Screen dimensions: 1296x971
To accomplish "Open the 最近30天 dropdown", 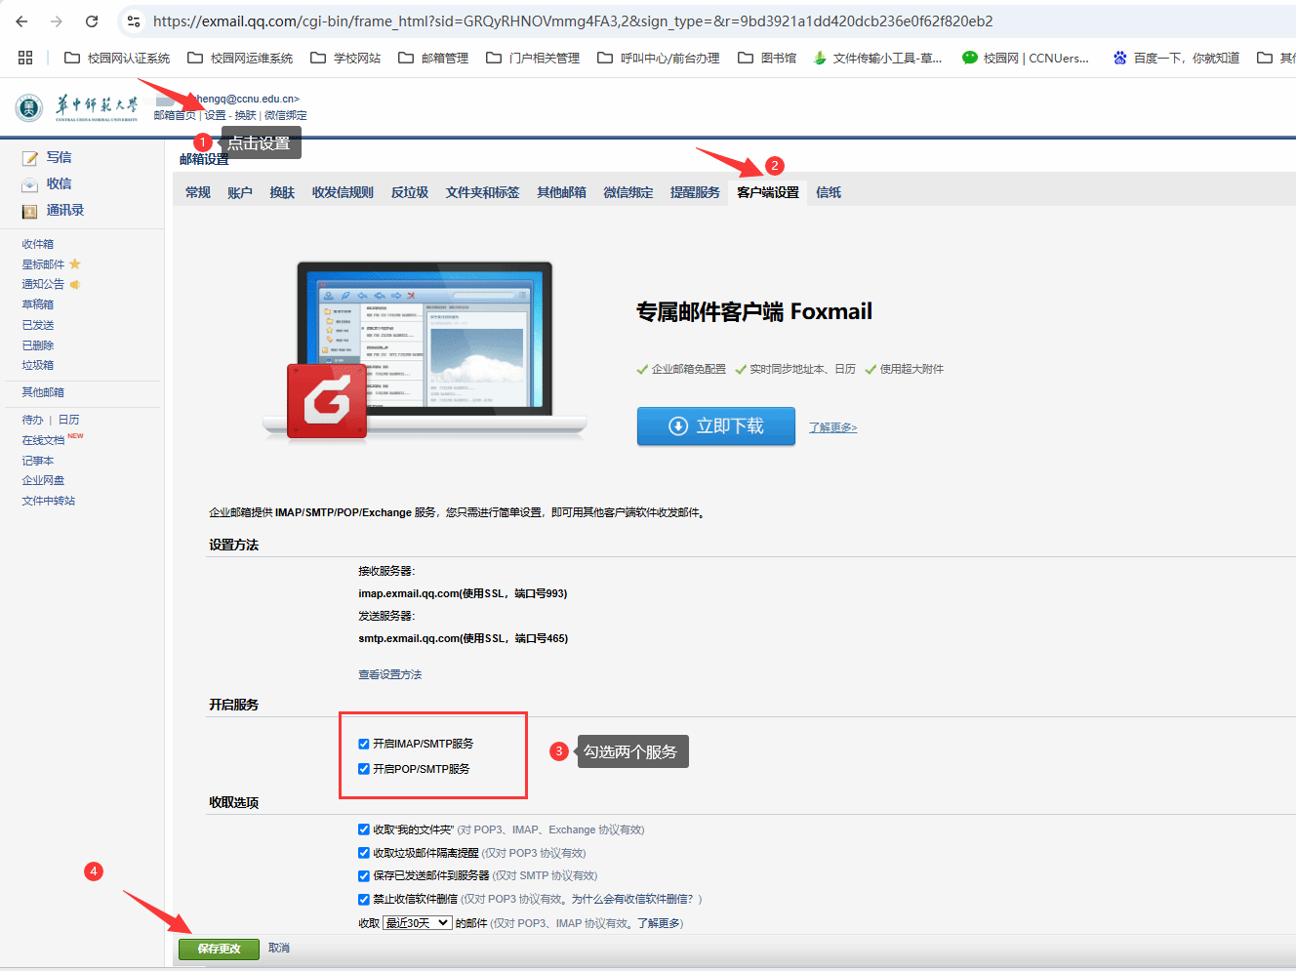I will click(x=418, y=922).
